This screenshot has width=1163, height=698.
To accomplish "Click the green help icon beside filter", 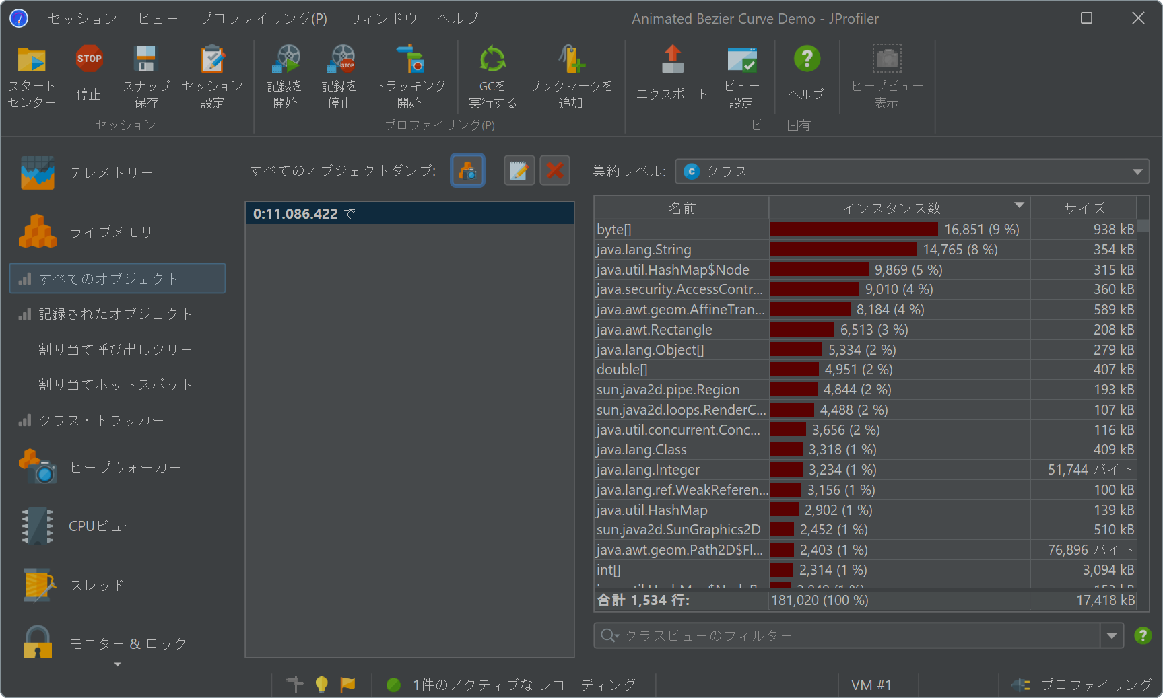I will pyautogui.click(x=1143, y=635).
